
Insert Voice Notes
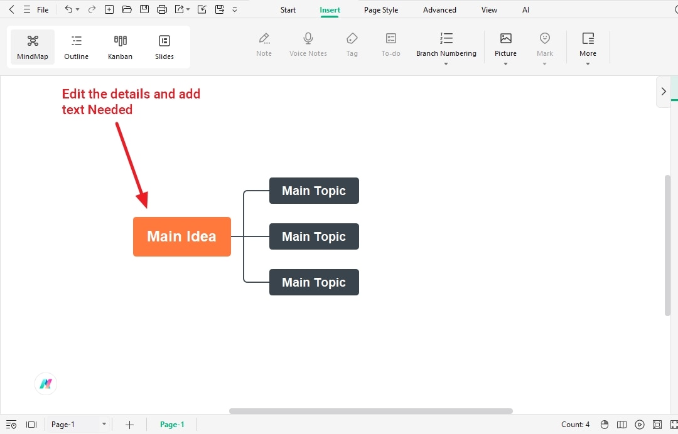(x=308, y=45)
